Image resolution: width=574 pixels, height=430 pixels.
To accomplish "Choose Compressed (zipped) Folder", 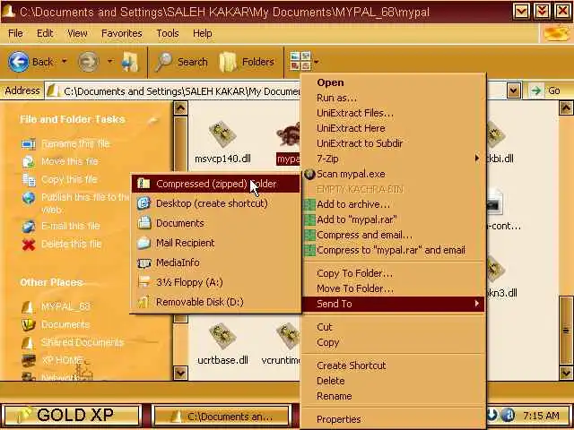I will pos(216,184).
